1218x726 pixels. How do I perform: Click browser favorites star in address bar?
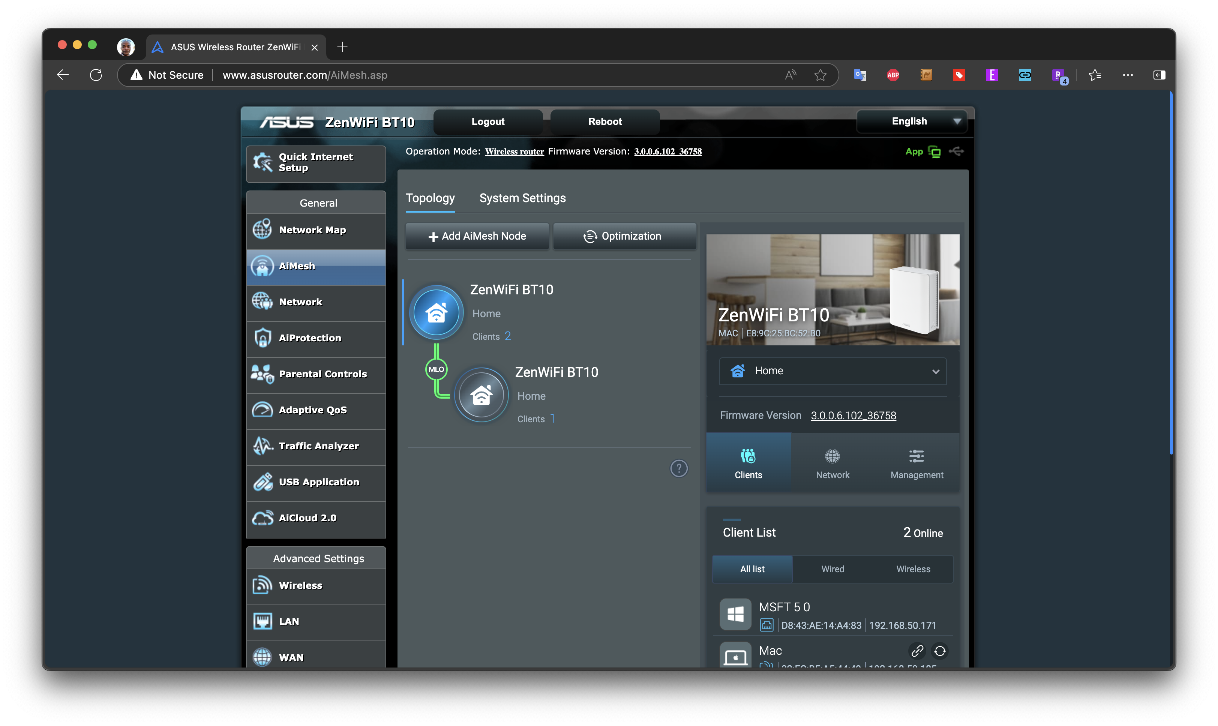tap(820, 75)
